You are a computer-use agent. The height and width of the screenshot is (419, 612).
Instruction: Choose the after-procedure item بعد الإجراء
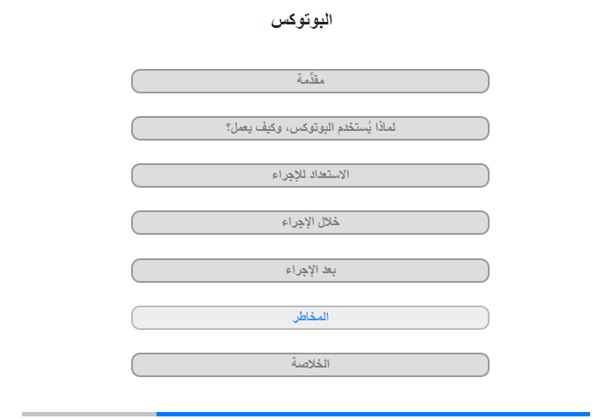pyautogui.click(x=310, y=270)
